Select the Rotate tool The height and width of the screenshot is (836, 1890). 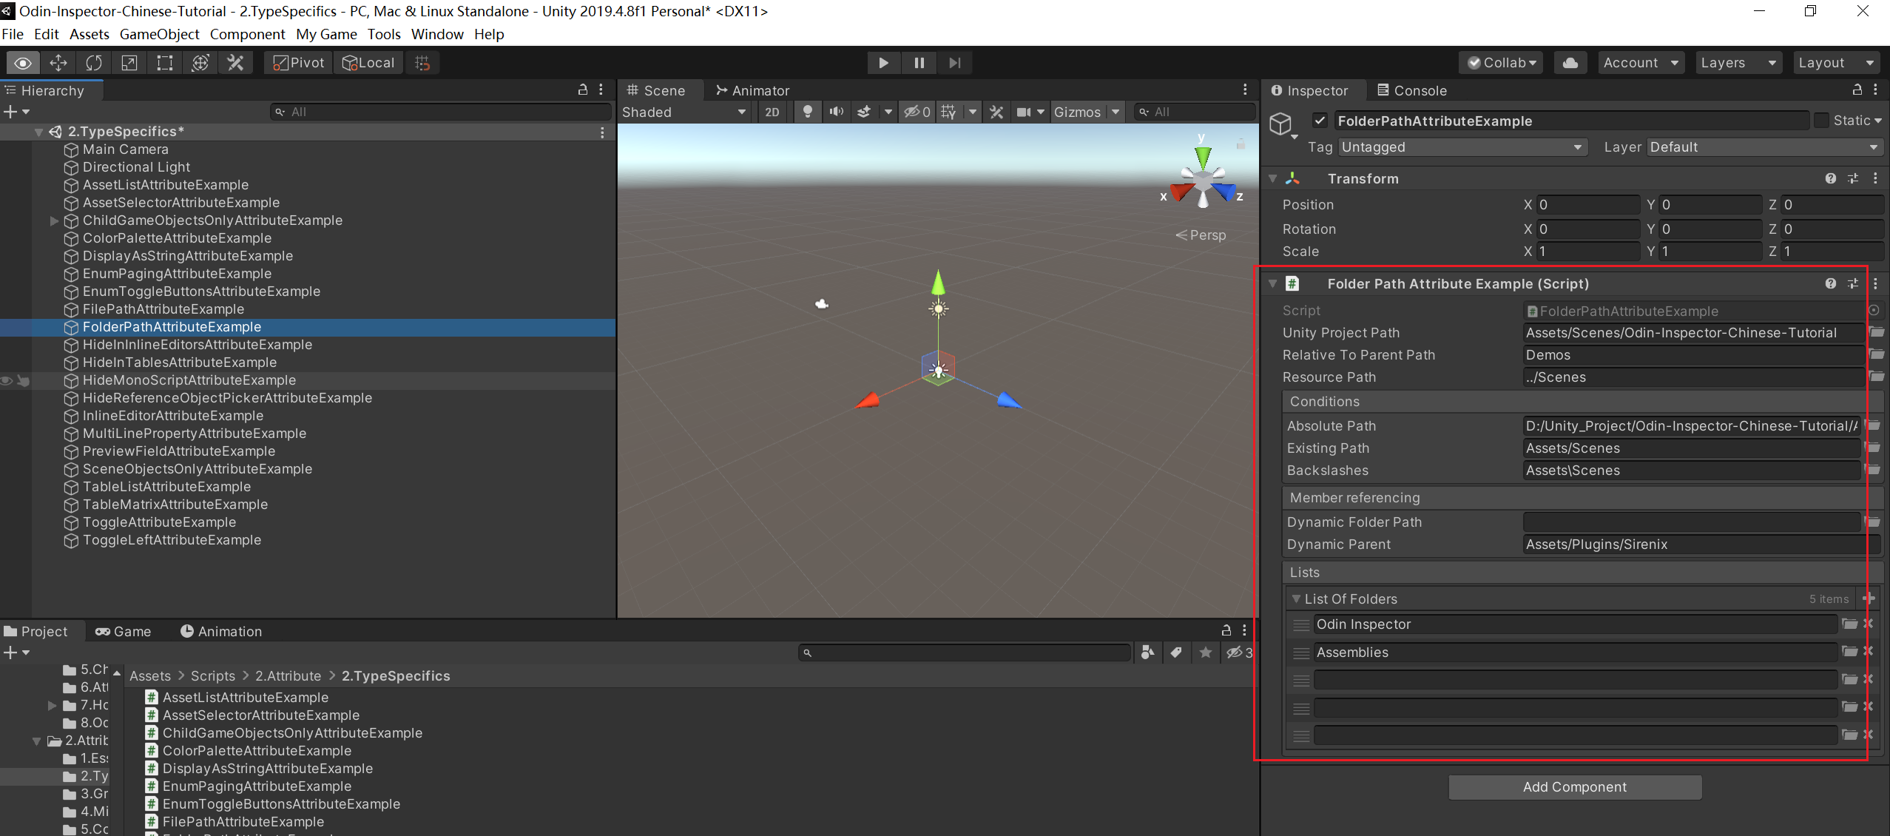pyautogui.click(x=94, y=63)
